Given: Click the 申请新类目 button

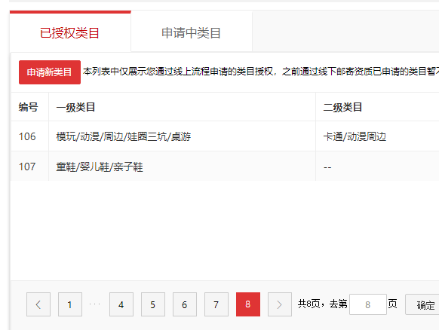Looking at the screenshot, I should (50, 72).
